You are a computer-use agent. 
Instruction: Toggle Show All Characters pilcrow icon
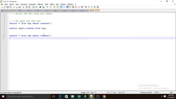point(64,7)
